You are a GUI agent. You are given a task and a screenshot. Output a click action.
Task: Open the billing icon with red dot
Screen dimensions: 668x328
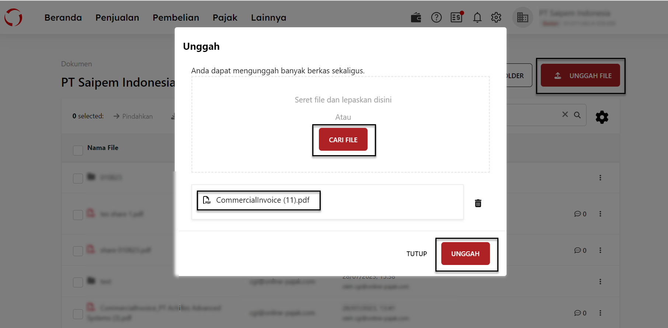[456, 17]
